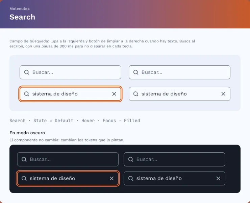The height and width of the screenshot is (203, 250).
Task: Focus the dark left 'Buscar...' placeholder input
Action: pos(68,159)
